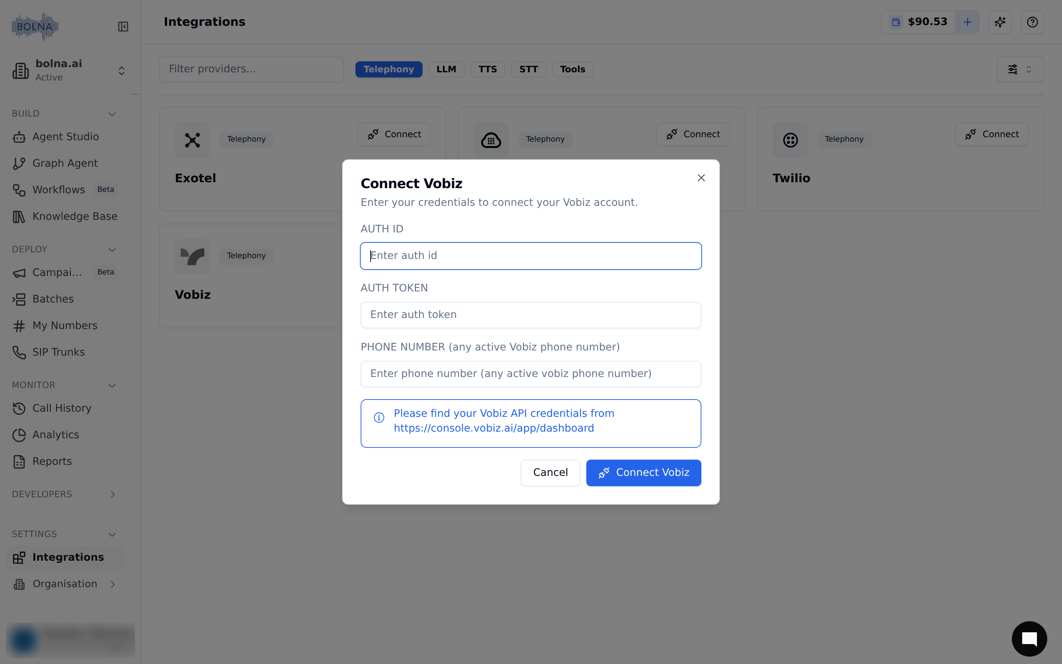Click the wallet balance $90.53
The width and height of the screenshot is (1062, 664).
[919, 22]
